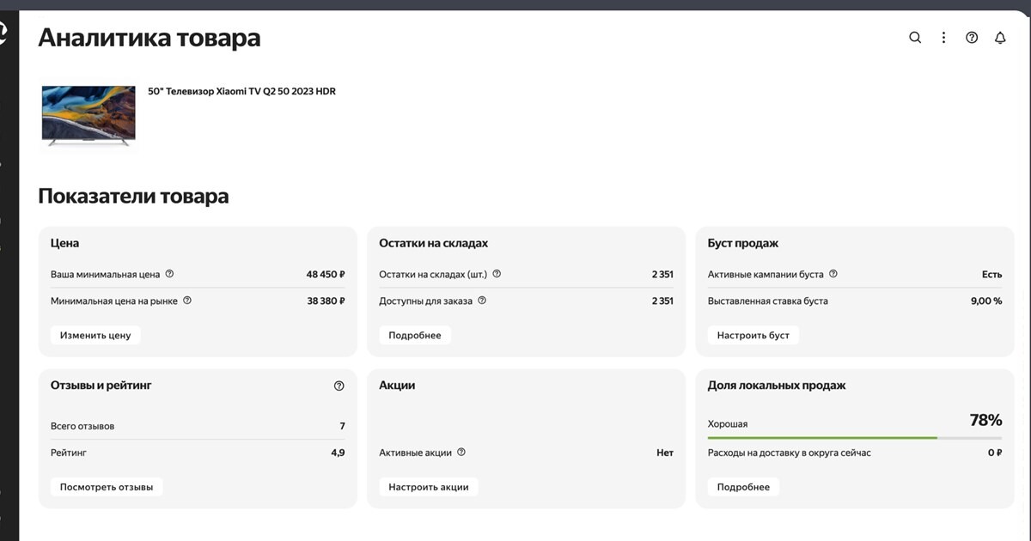Screen dimensions: 1031x541
Task: Open the notifications bell
Action: click(1000, 38)
